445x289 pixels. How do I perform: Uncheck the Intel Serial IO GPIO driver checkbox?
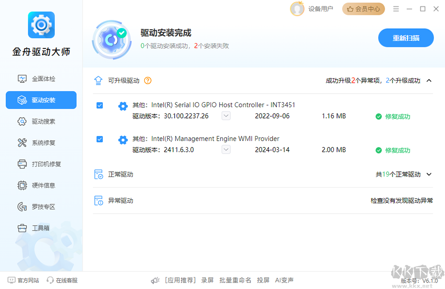tap(100, 106)
